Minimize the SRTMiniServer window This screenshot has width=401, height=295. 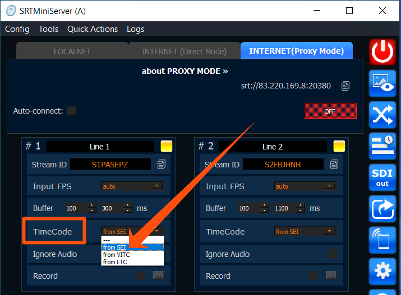coord(317,11)
